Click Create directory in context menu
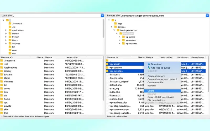Image resolution: width=210 pixels, height=131 pixels. pos(156,76)
